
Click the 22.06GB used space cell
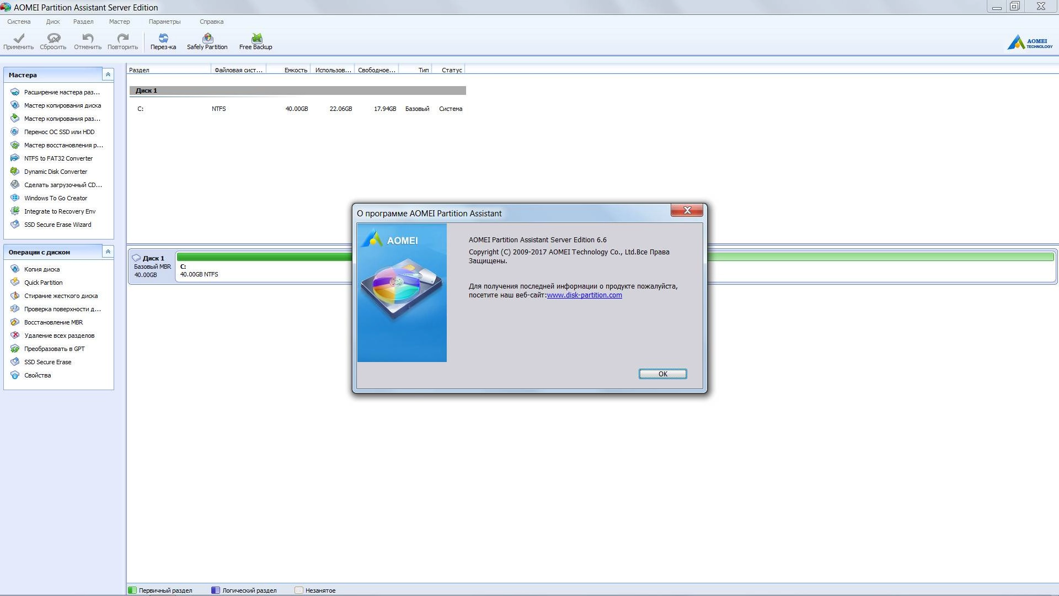(x=341, y=109)
